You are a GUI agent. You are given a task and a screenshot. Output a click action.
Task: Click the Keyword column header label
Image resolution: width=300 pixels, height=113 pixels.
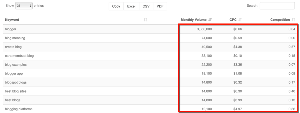click(12, 20)
